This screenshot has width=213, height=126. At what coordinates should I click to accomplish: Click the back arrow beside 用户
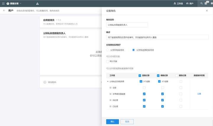[4, 10]
